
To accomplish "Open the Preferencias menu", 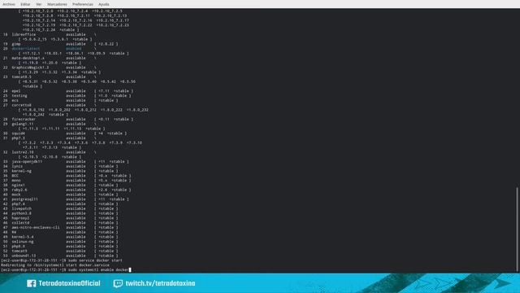I will click(x=83, y=4).
